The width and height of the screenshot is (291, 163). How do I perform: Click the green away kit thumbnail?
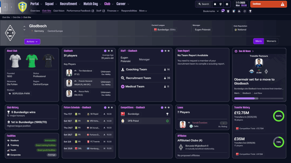click(x=32, y=61)
